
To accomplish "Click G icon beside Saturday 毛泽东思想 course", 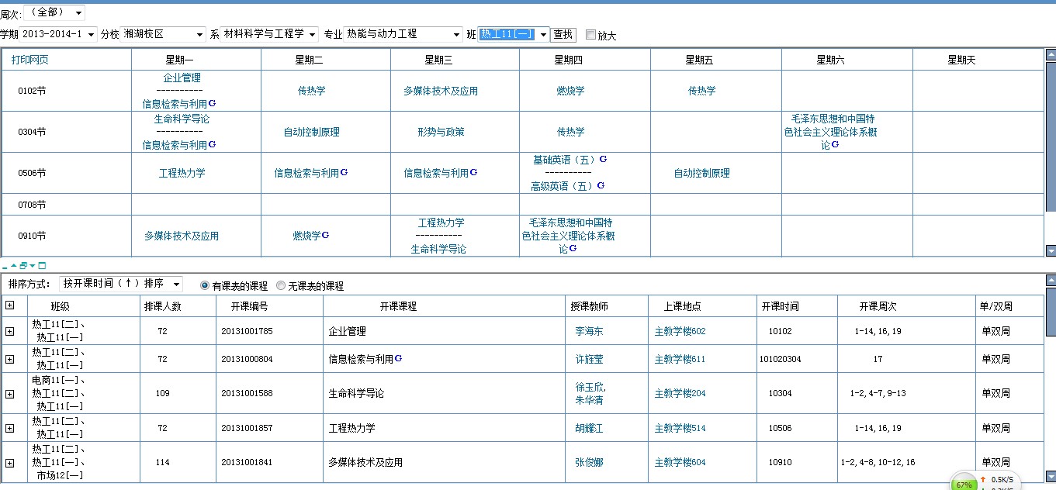I will pyautogui.click(x=835, y=144).
